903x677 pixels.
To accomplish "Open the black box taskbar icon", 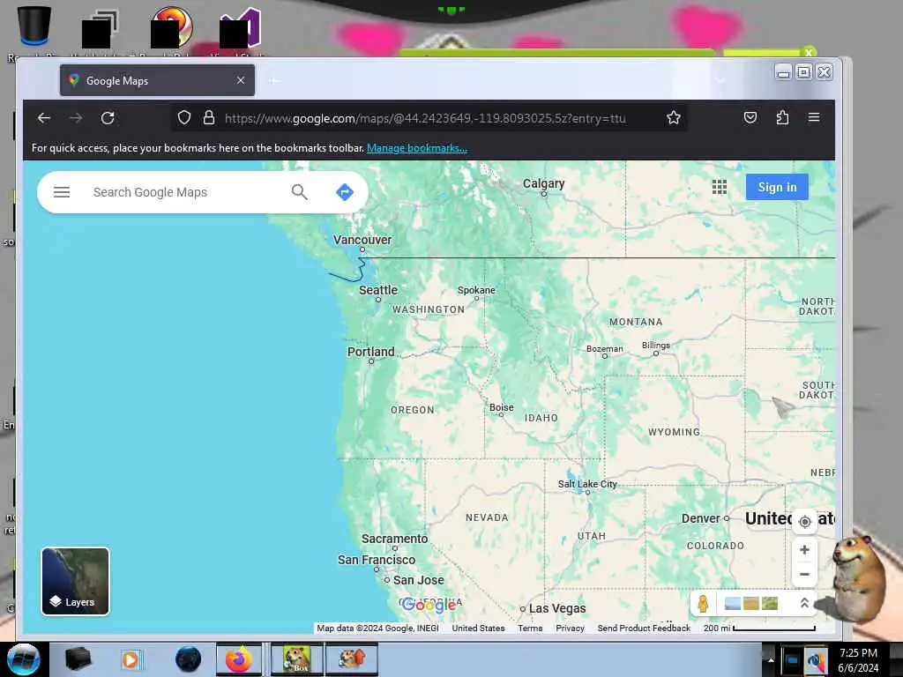I will tap(78, 659).
